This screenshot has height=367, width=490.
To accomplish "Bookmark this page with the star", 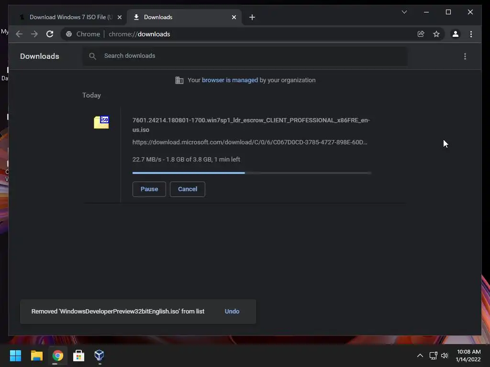I will (436, 34).
